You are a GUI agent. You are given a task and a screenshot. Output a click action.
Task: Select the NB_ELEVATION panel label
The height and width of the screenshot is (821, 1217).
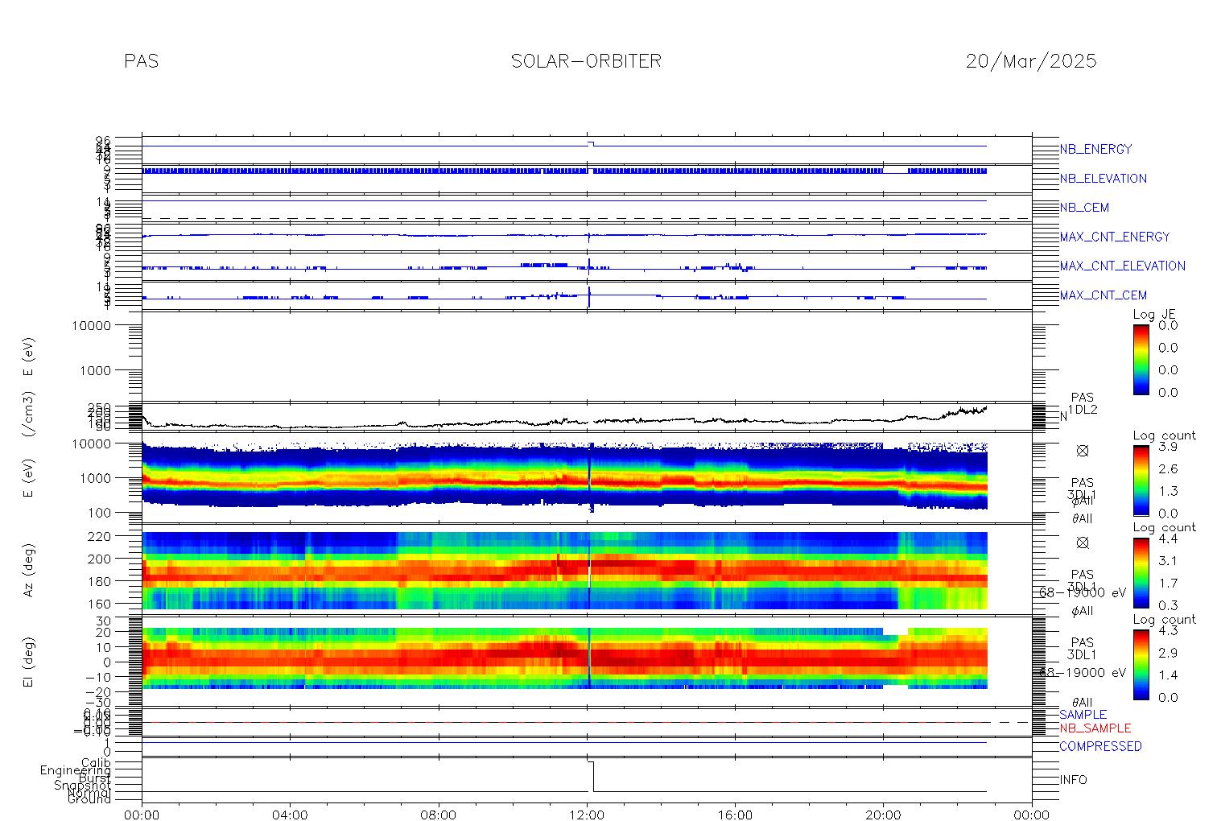point(1103,179)
